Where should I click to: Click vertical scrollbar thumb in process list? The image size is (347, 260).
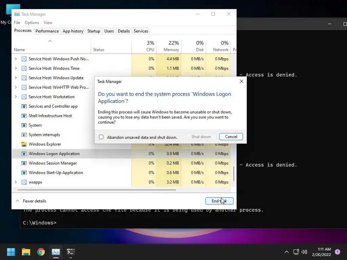pos(234,174)
